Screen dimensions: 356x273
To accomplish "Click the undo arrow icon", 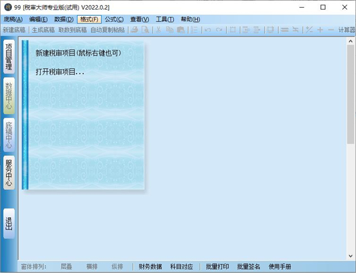I will [208, 30].
